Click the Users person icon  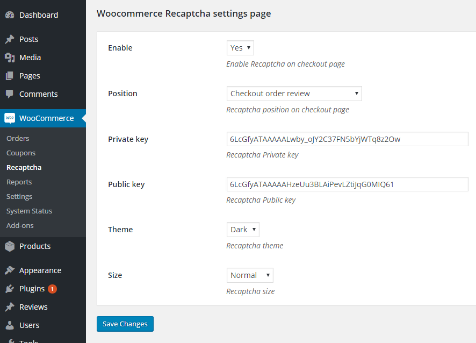click(10, 325)
